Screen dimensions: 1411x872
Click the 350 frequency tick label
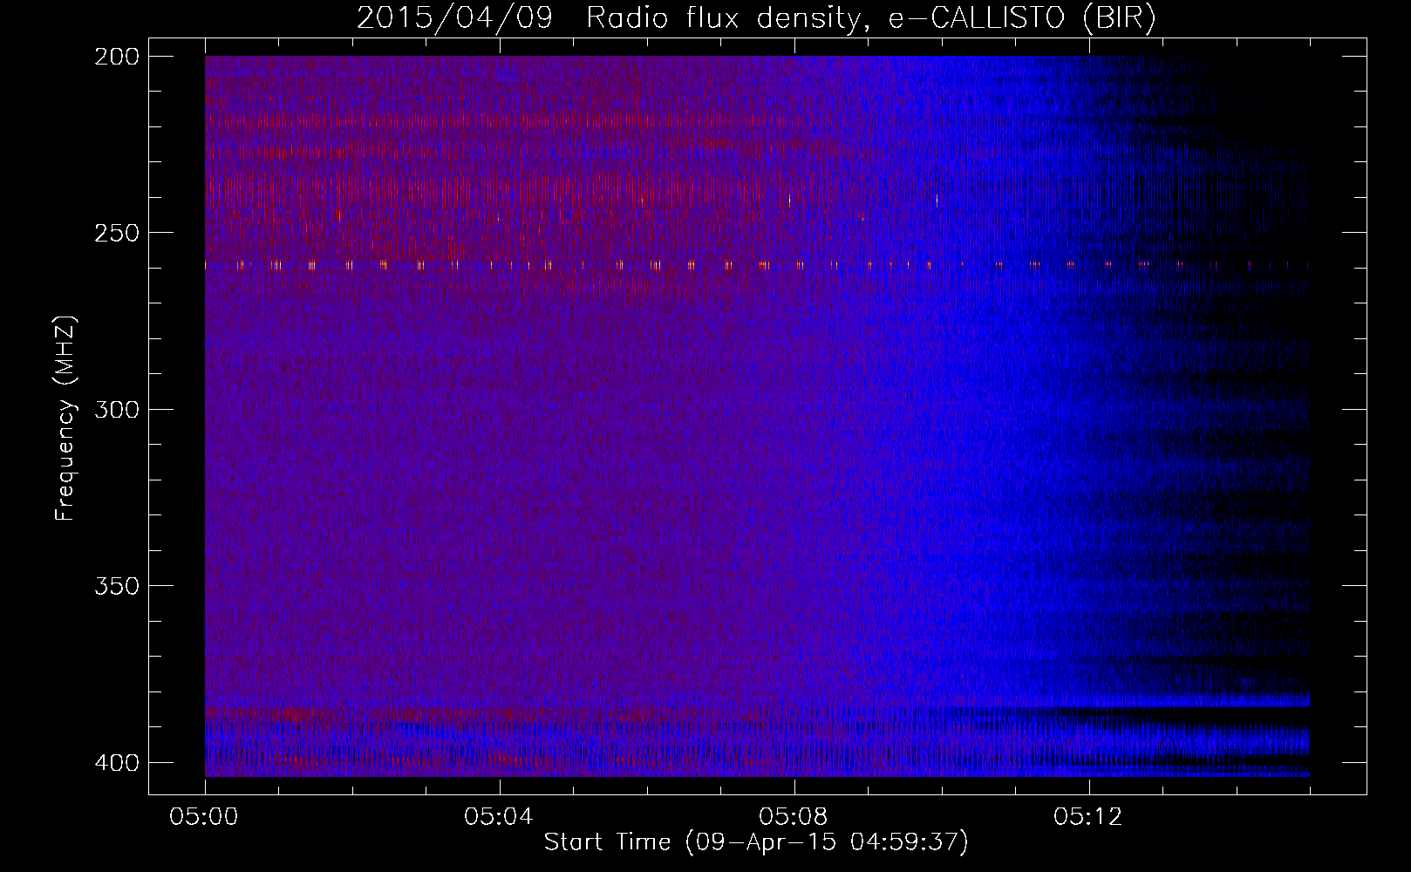(x=117, y=585)
